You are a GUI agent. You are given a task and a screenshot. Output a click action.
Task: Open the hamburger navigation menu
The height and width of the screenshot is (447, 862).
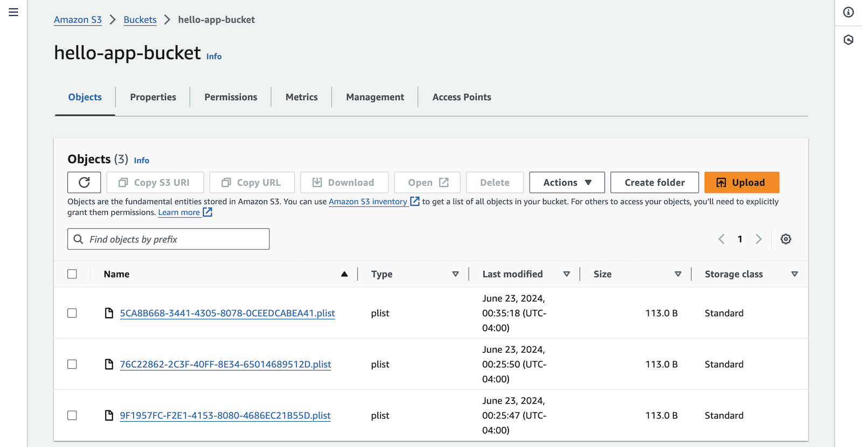13,12
